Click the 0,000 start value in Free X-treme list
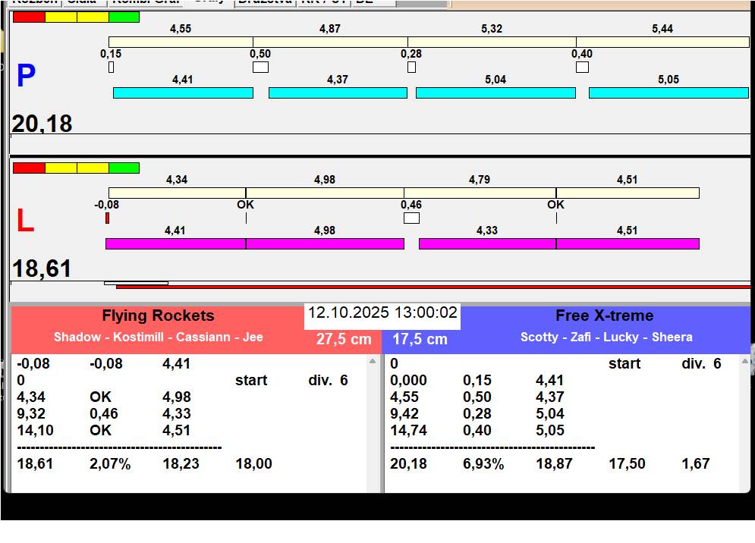The width and height of the screenshot is (755, 543). (x=408, y=381)
